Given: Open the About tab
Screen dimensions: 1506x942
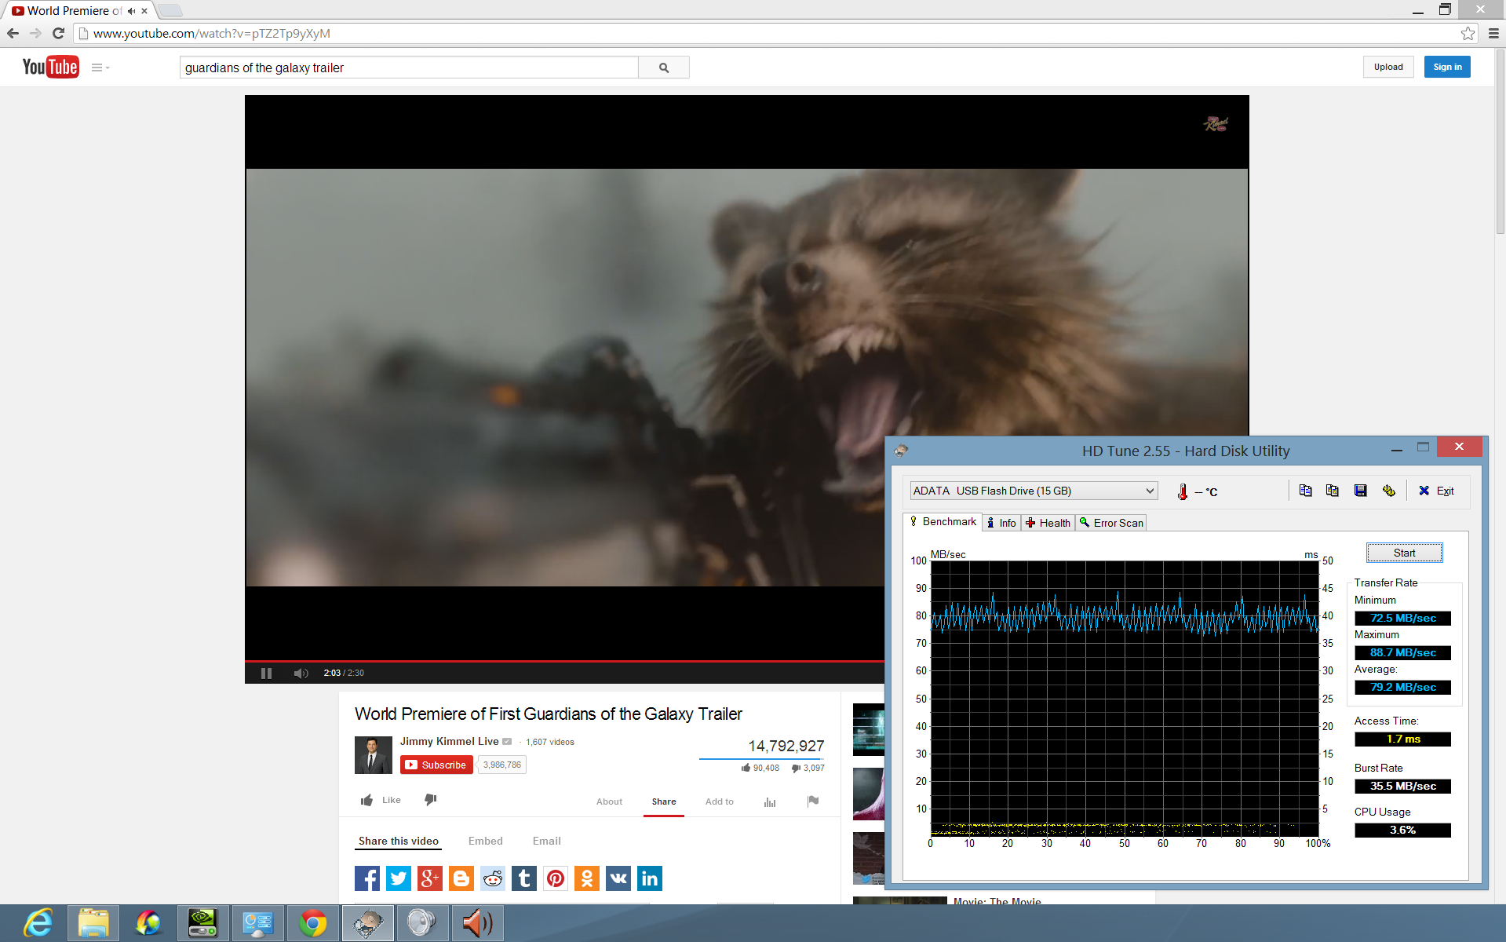Looking at the screenshot, I should coord(609,801).
